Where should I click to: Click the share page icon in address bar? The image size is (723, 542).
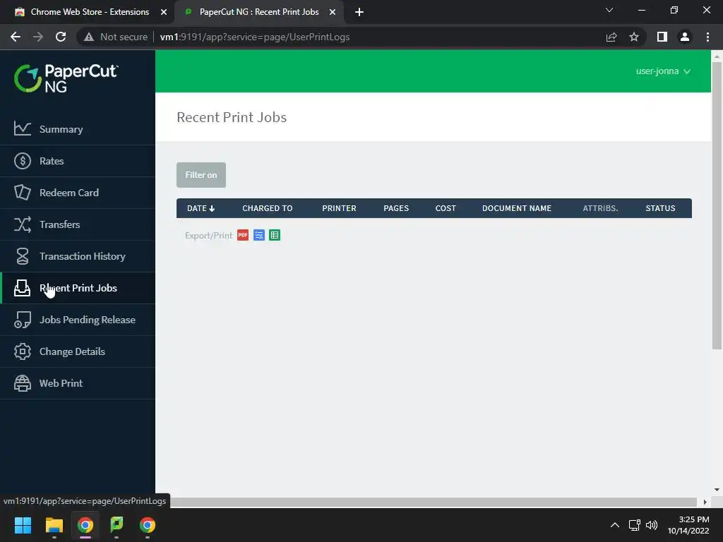click(x=611, y=37)
